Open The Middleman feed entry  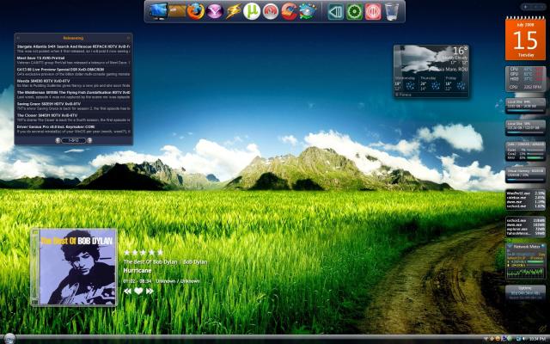coord(74,95)
